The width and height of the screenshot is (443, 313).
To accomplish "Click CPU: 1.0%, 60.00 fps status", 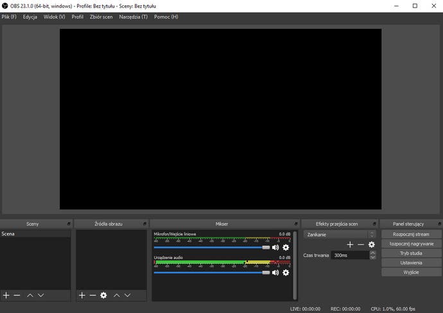I will coord(393,309).
